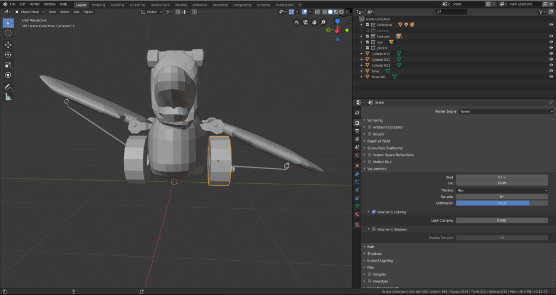
Task: Click the Add menu in viewport header
Action: [x=76, y=11]
